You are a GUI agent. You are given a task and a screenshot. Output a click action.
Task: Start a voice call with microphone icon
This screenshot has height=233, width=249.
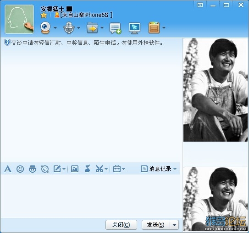[69, 28]
